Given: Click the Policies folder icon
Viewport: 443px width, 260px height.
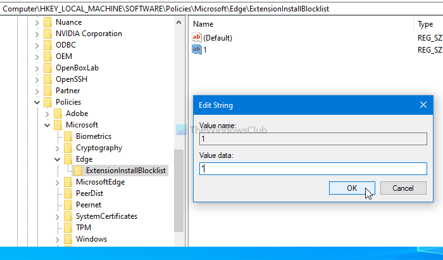Looking at the screenshot, I should tap(48, 102).
